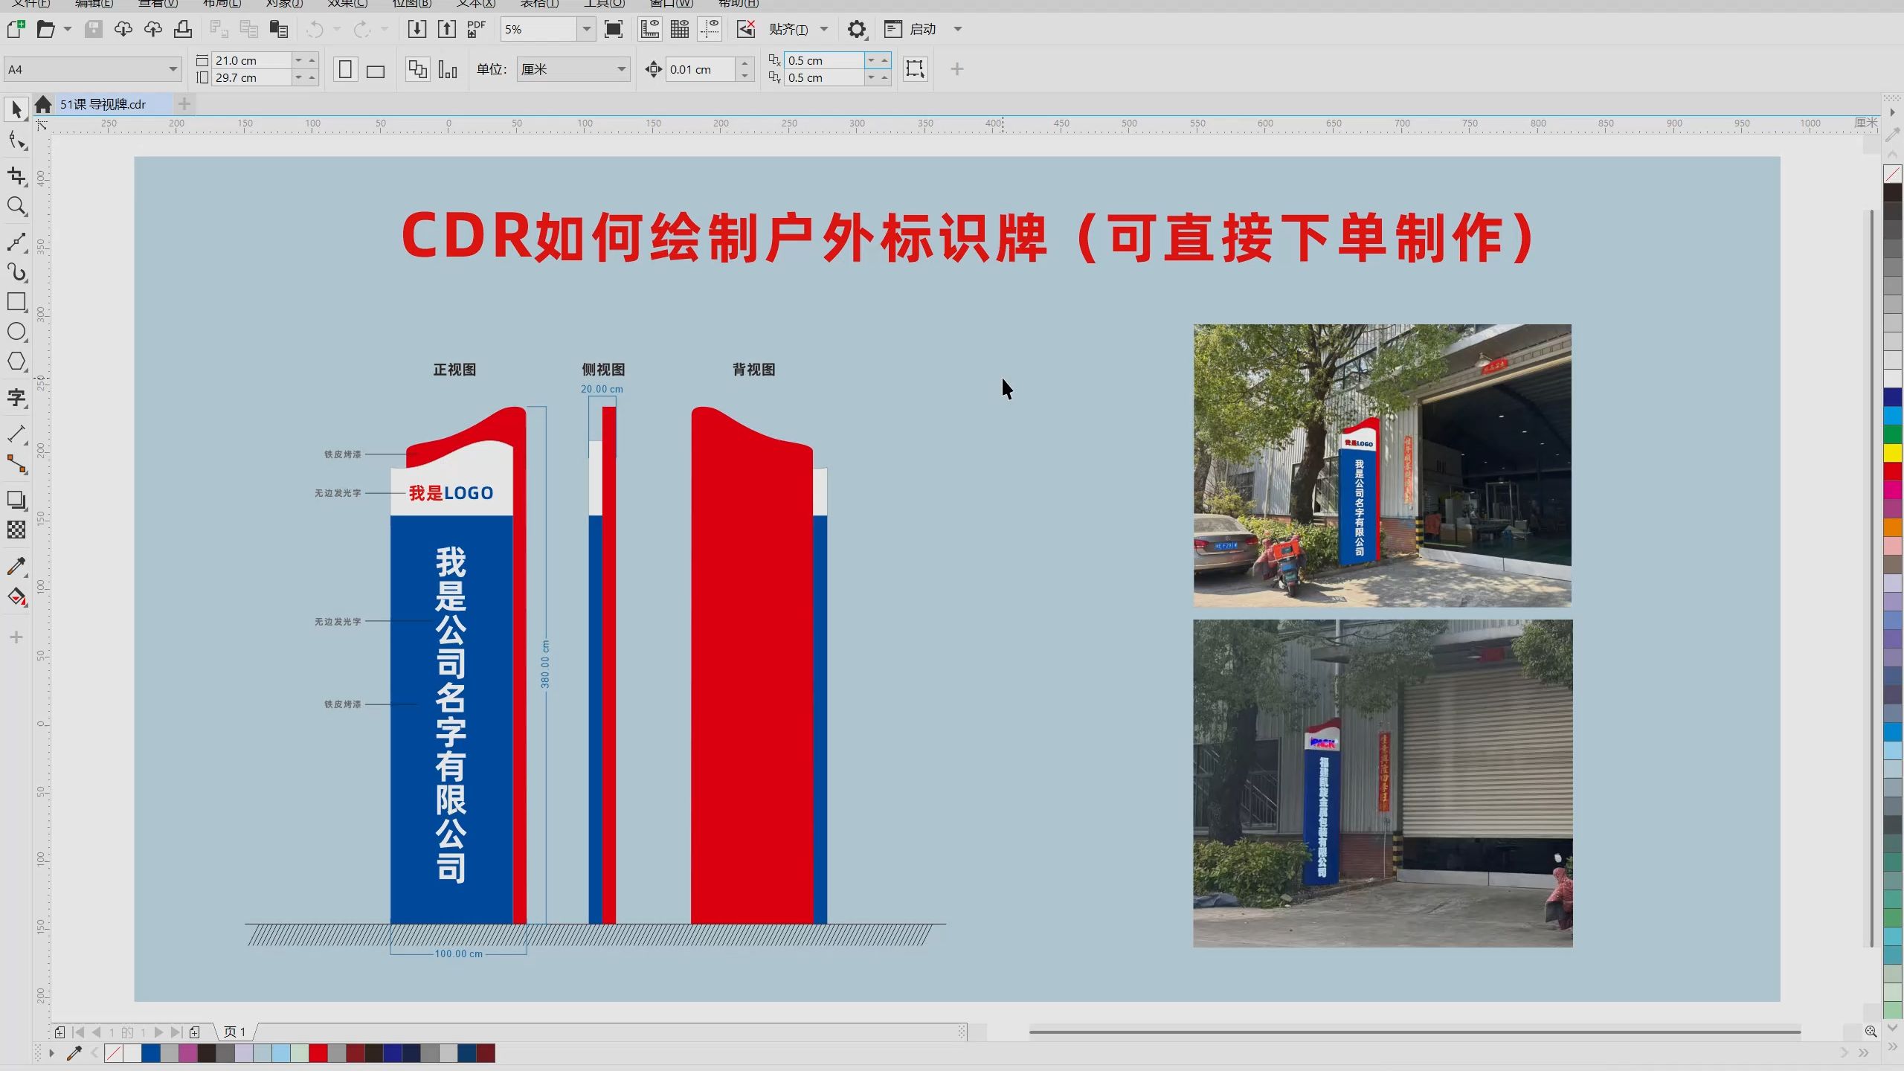Image resolution: width=1904 pixels, height=1071 pixels.
Task: Open the 文本 menu
Action: (x=476, y=4)
